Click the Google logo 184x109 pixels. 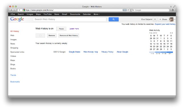pos(17,19)
